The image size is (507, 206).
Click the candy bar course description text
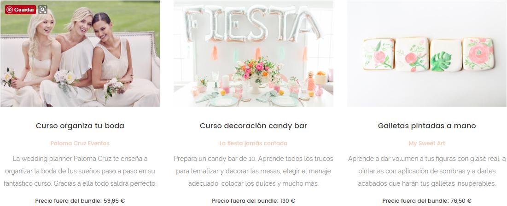pos(253,171)
